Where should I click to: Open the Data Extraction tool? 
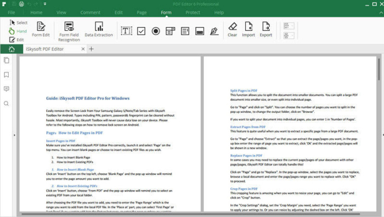click(99, 30)
